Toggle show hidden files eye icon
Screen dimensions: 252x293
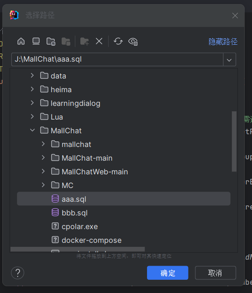[x=133, y=42]
